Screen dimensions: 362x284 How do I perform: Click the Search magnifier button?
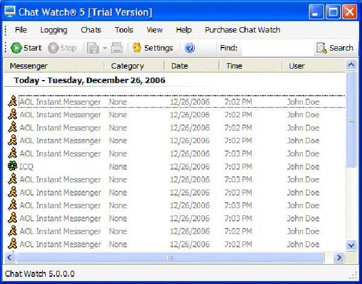click(335, 48)
